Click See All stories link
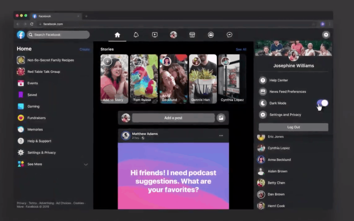 click(241, 50)
